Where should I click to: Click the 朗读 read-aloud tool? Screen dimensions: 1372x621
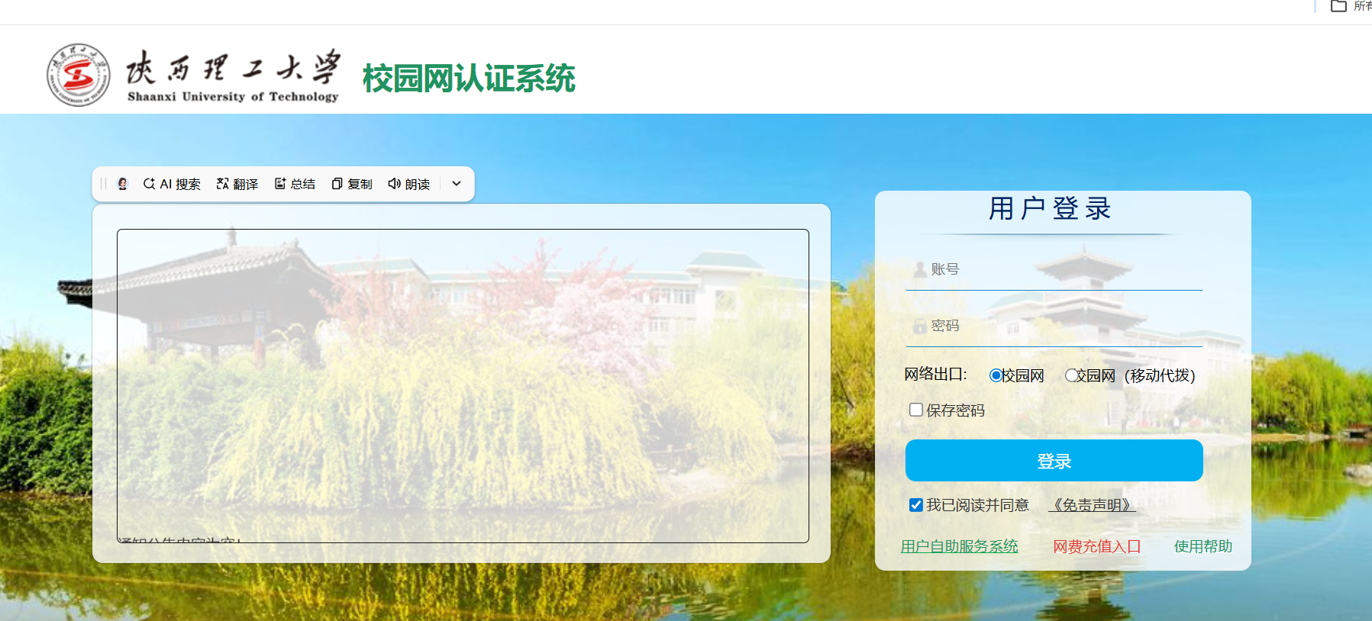[x=409, y=184]
